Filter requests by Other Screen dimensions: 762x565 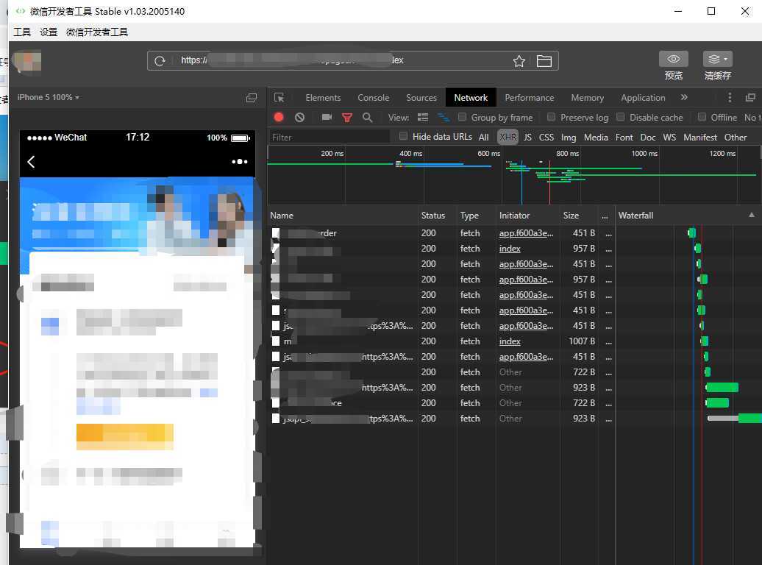tap(736, 137)
